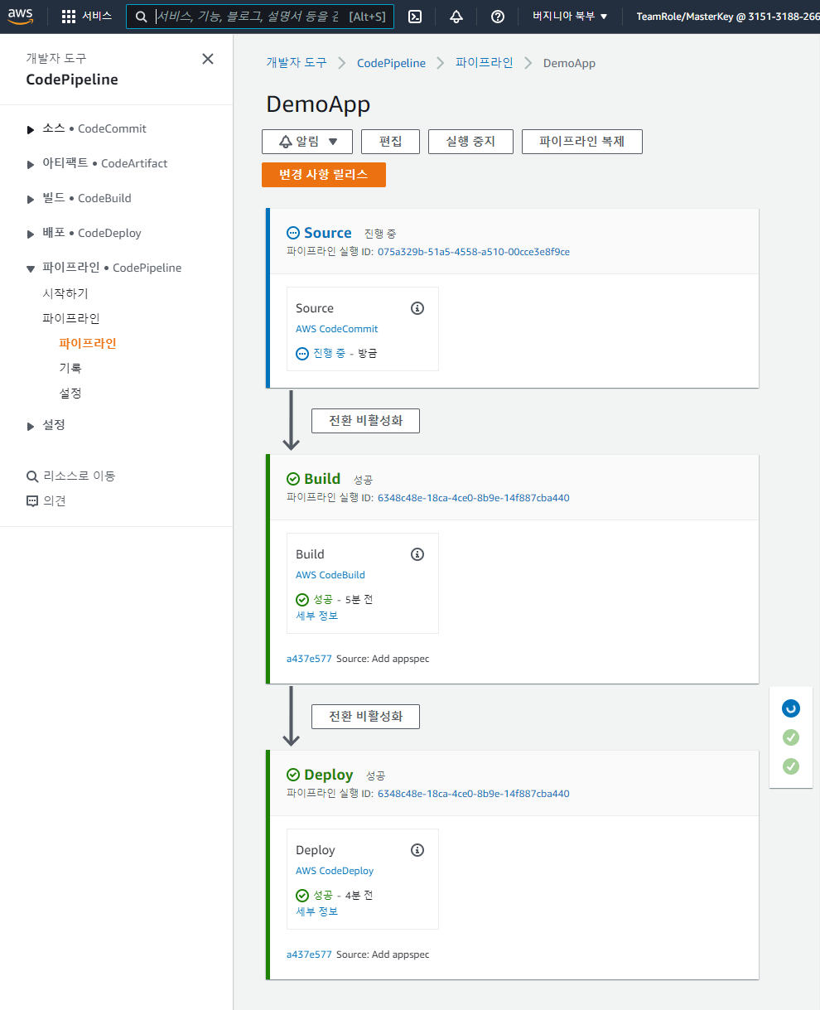Screen dimensions: 820x1010
Task: Collapse the 파이프라인 CodePipeline section
Action: point(31,268)
